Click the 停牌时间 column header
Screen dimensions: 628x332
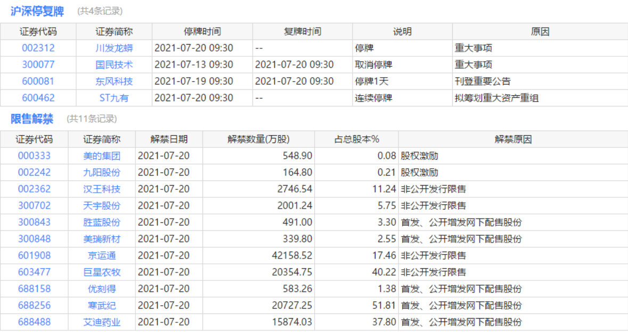coord(202,31)
